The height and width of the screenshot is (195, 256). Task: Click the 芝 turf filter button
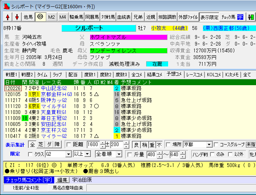tap(40, 145)
